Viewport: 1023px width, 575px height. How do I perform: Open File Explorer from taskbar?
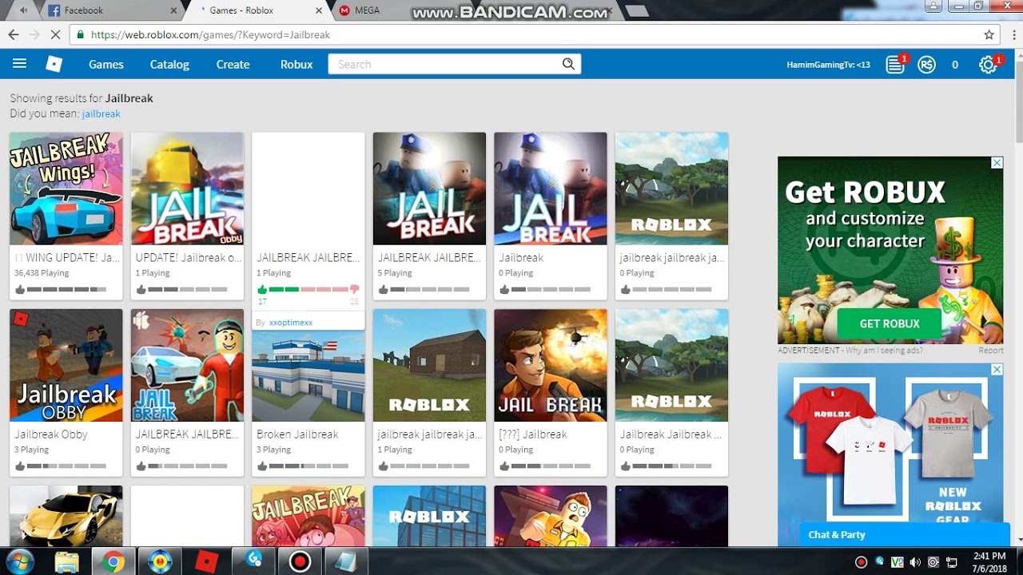pos(67,561)
